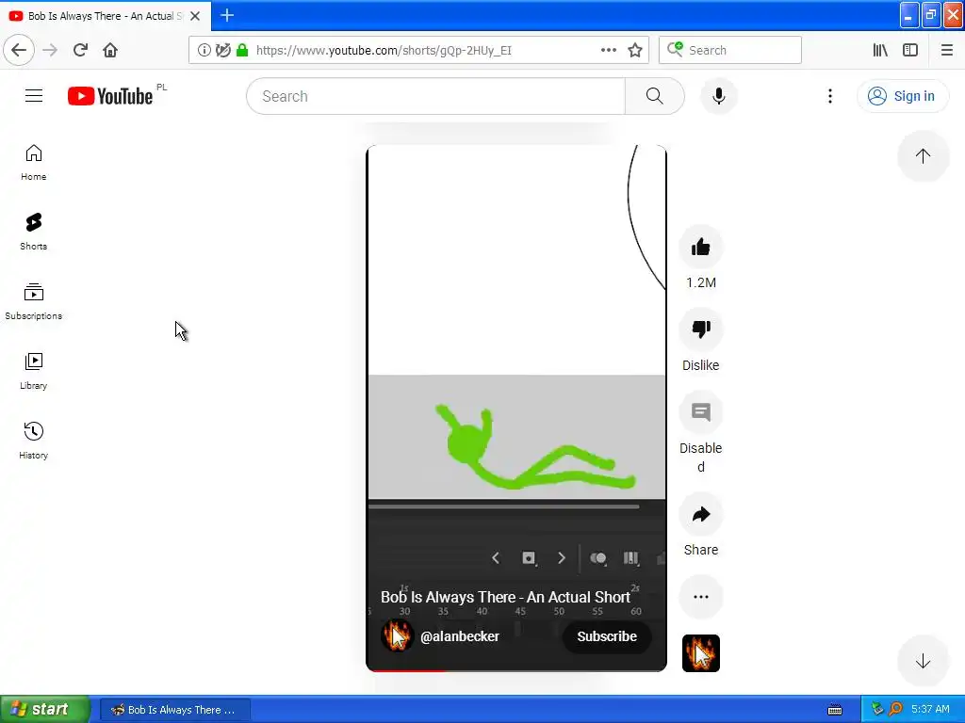The height and width of the screenshot is (723, 965).
Task: Click the short title text
Action: [505, 597]
